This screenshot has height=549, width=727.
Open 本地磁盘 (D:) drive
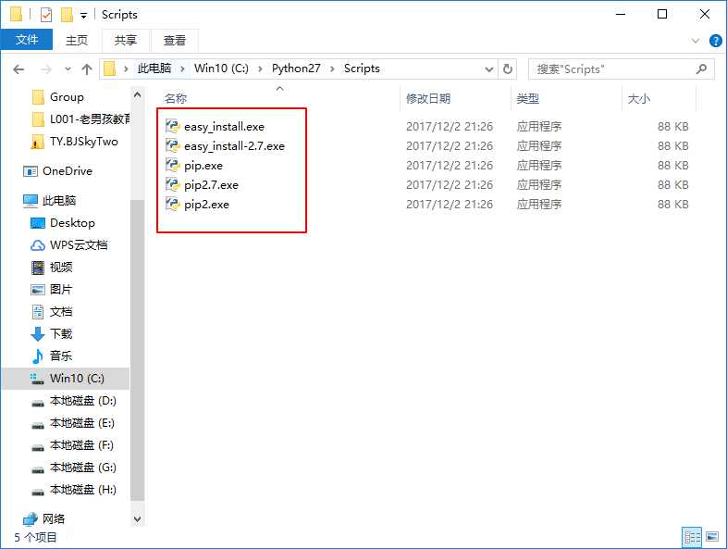point(74,401)
